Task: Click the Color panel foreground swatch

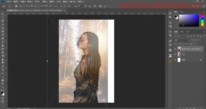Action: pos(176,16)
